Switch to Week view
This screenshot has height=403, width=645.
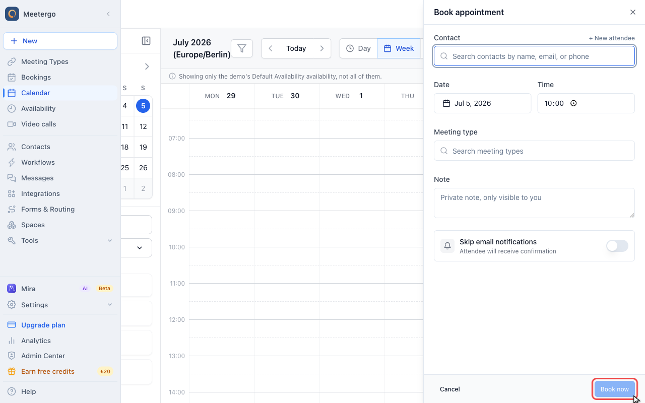click(x=399, y=48)
